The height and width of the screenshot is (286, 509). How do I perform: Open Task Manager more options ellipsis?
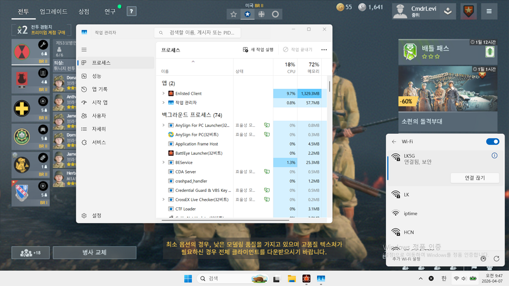(324, 50)
